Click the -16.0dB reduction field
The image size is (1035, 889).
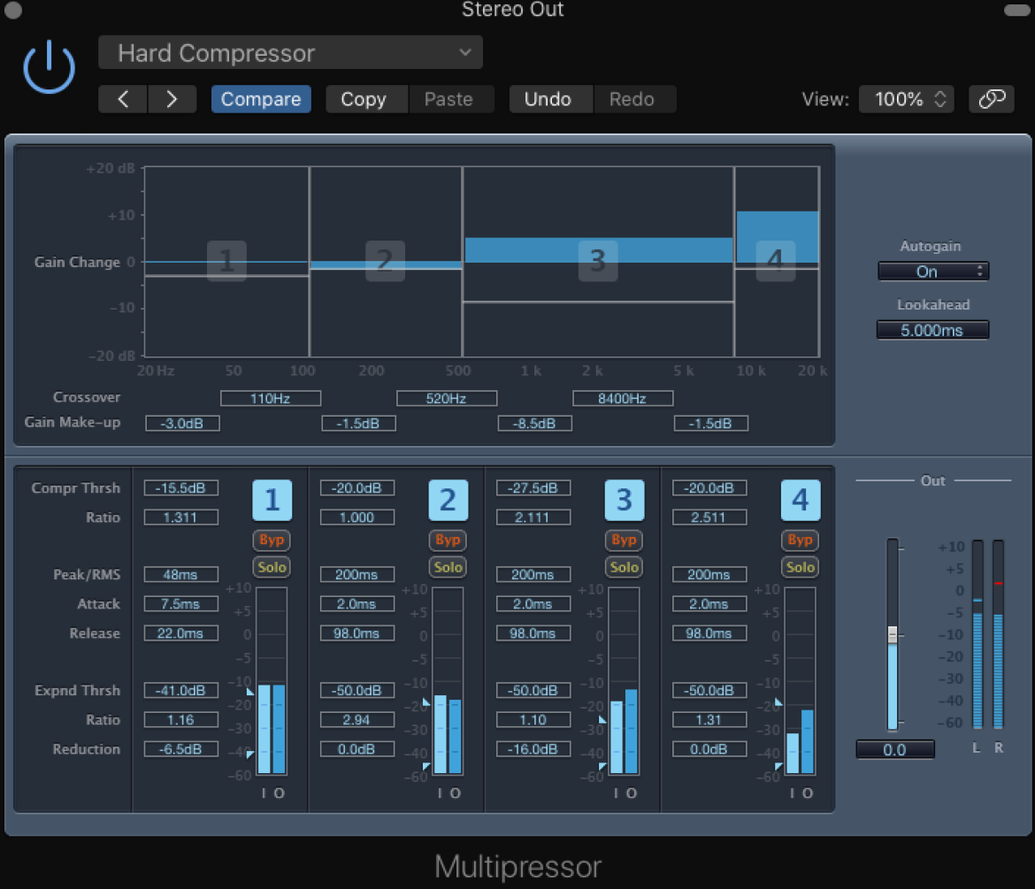pos(533,749)
